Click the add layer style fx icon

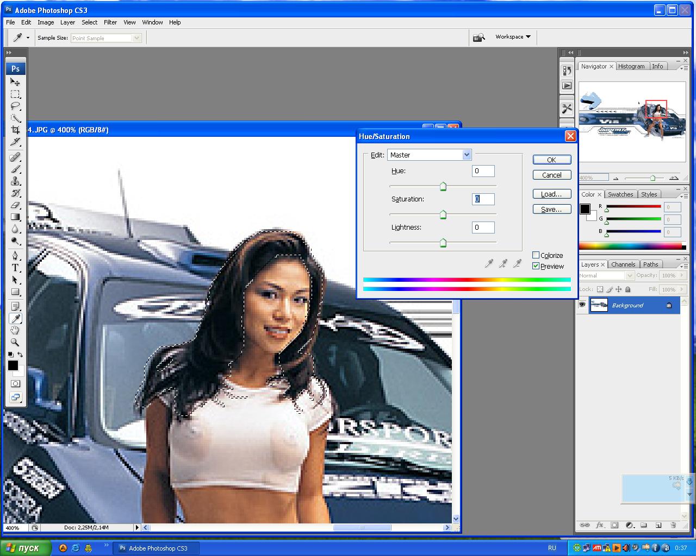pos(600,525)
